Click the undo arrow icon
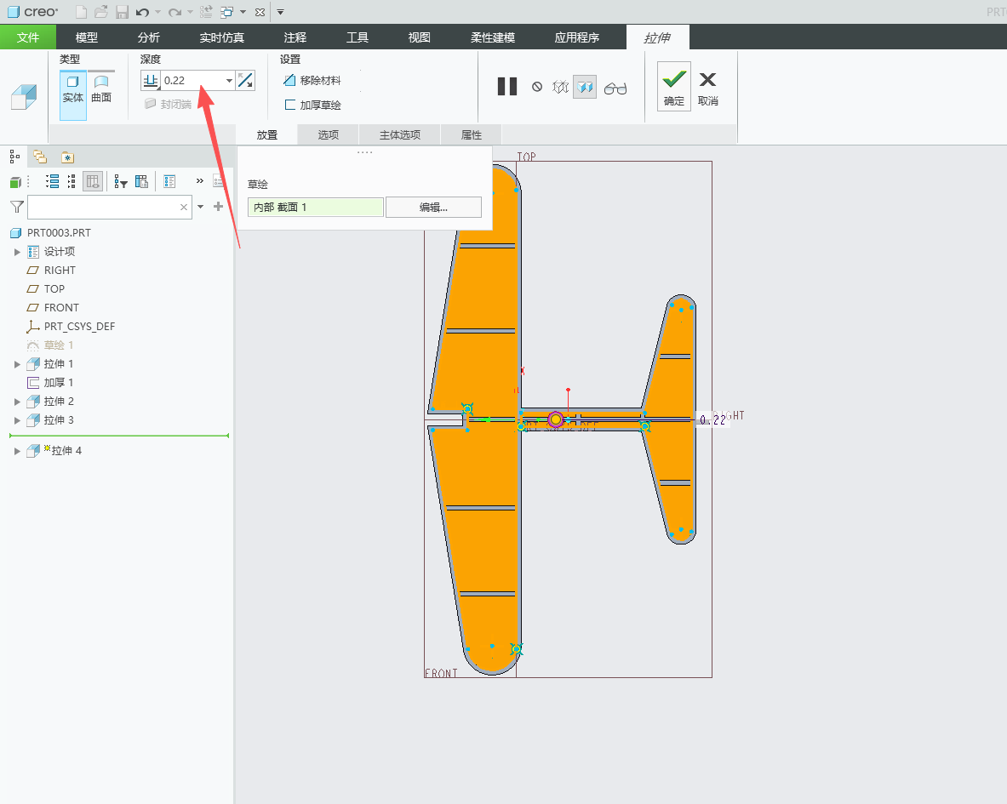 (x=142, y=12)
